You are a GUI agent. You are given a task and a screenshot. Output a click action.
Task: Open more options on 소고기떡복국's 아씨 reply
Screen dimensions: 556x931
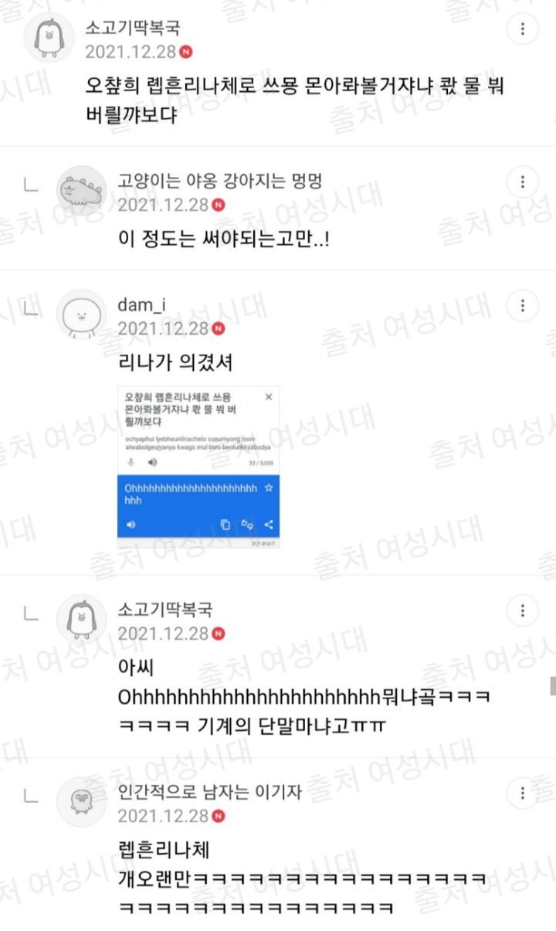tap(523, 611)
